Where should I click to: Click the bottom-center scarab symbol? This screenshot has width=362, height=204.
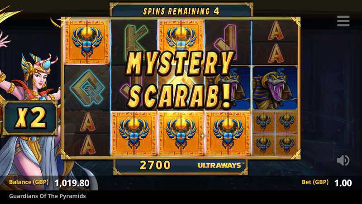tap(181, 133)
